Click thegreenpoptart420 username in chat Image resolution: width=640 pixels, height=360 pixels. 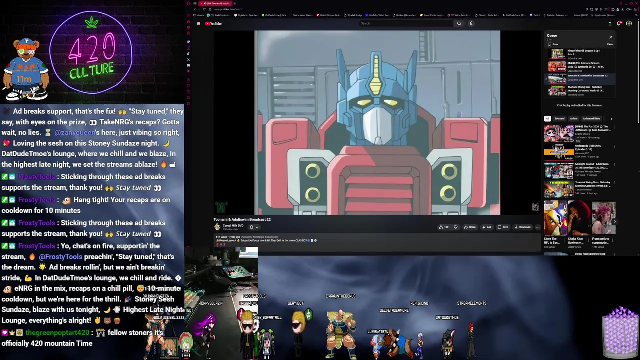click(x=57, y=333)
